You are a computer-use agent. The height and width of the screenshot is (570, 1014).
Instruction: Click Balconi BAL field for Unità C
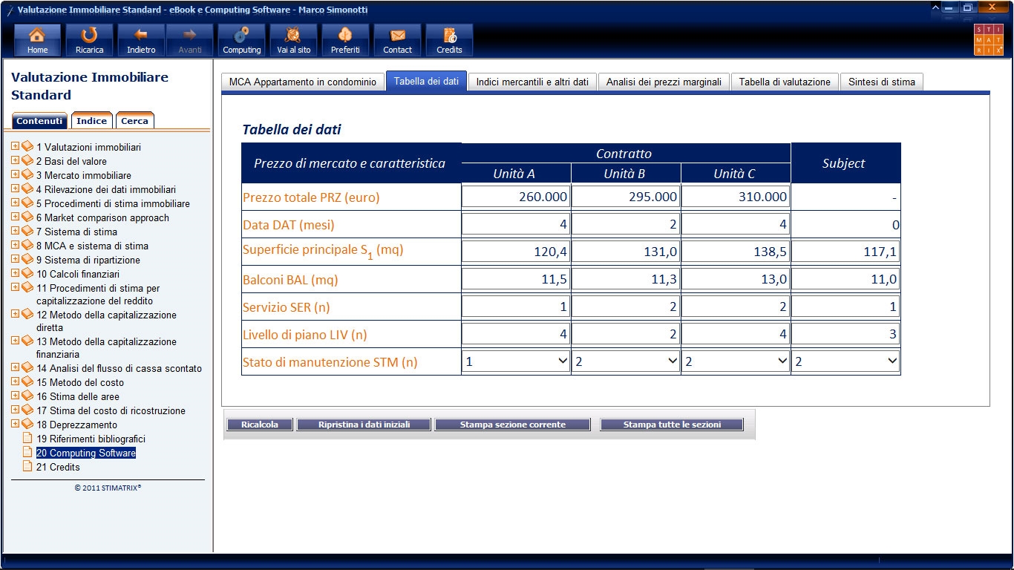(x=736, y=280)
